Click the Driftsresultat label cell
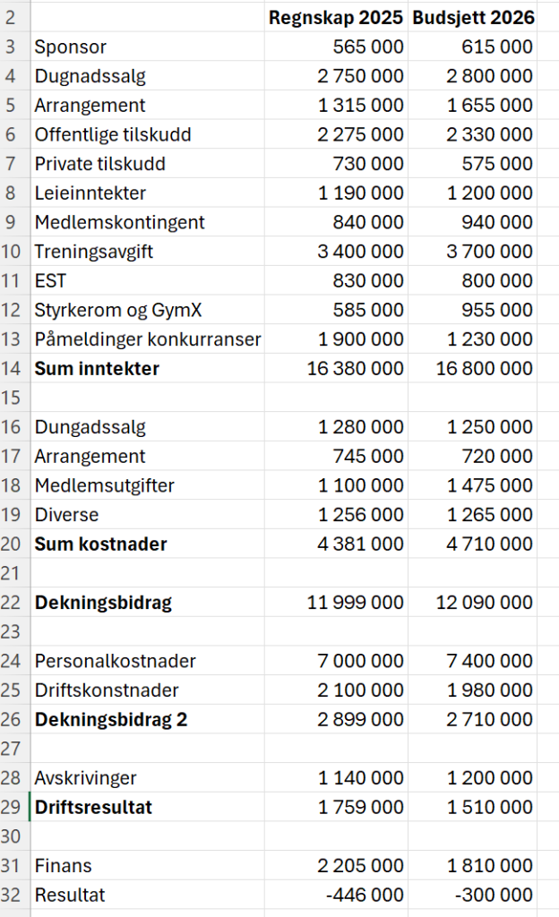The width and height of the screenshot is (559, 917). [x=93, y=807]
